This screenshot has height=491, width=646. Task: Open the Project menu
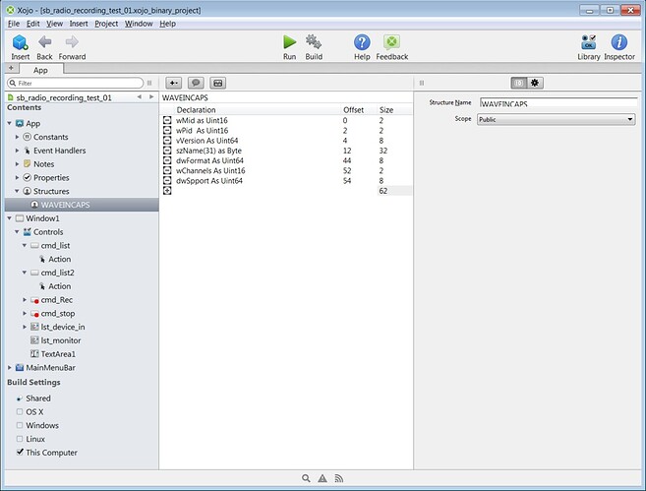tap(106, 24)
